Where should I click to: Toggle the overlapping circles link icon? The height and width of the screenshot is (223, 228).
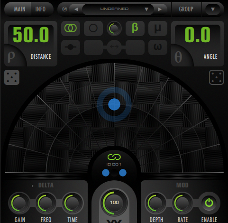pyautogui.click(x=71, y=28)
